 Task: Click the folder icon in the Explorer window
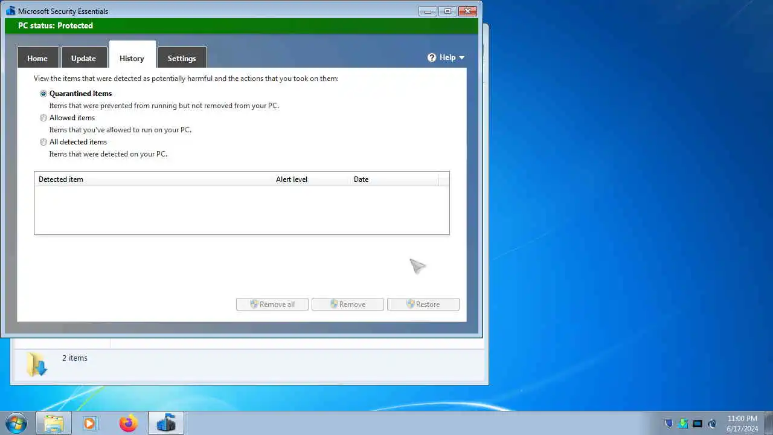36,364
